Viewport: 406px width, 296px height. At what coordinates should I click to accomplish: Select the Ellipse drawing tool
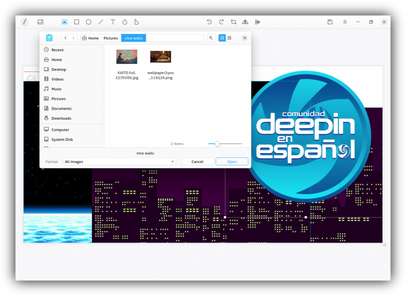click(x=88, y=22)
